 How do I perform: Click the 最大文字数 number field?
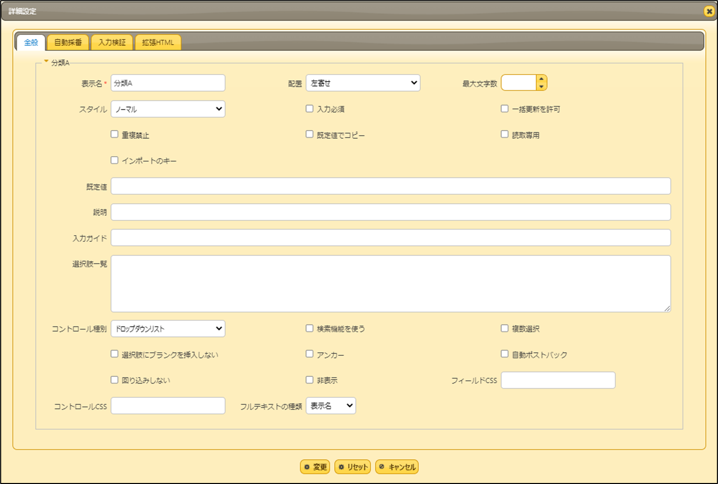519,83
